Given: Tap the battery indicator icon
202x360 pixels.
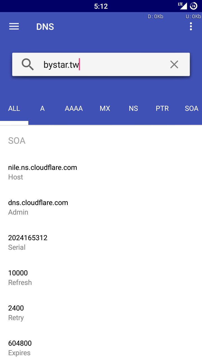Looking at the screenshot, I should 193,6.
